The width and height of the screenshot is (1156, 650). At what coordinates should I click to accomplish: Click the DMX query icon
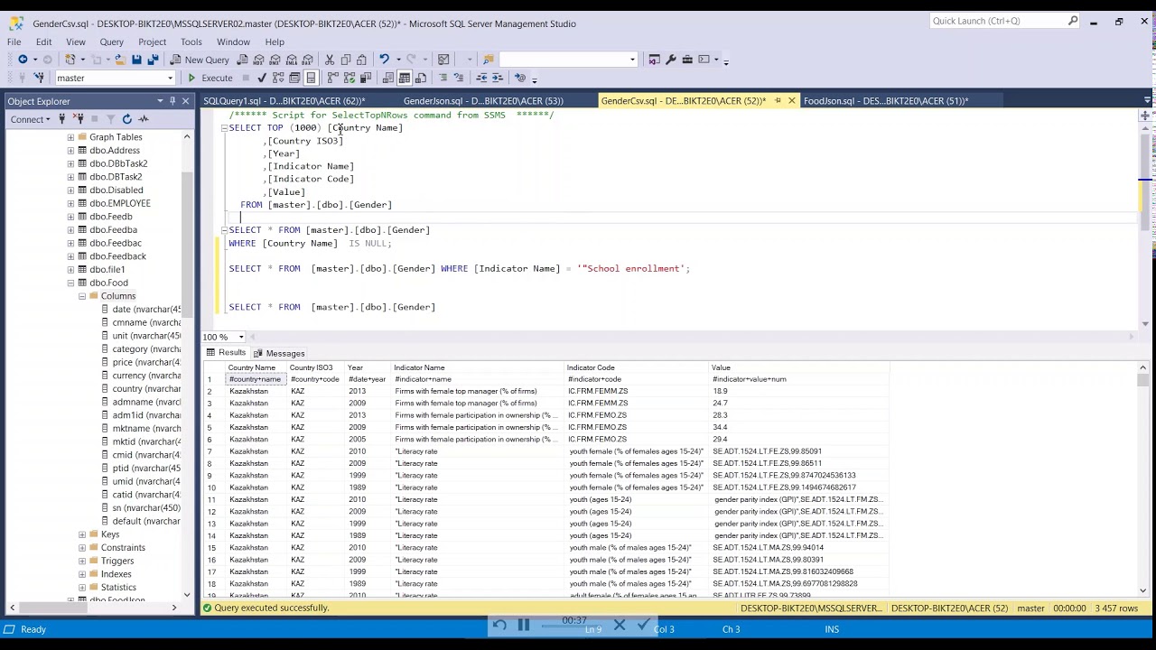[x=275, y=60]
